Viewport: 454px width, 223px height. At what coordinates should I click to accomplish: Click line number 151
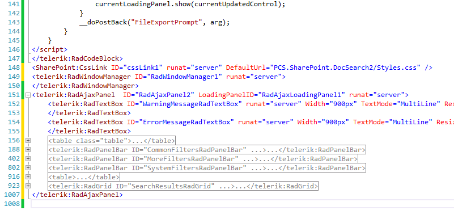14,95
